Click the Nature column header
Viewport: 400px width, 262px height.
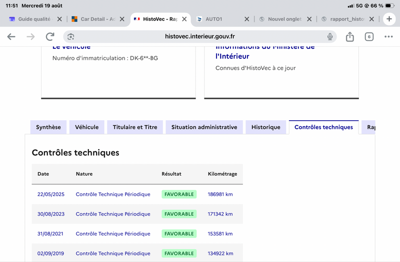(x=84, y=174)
